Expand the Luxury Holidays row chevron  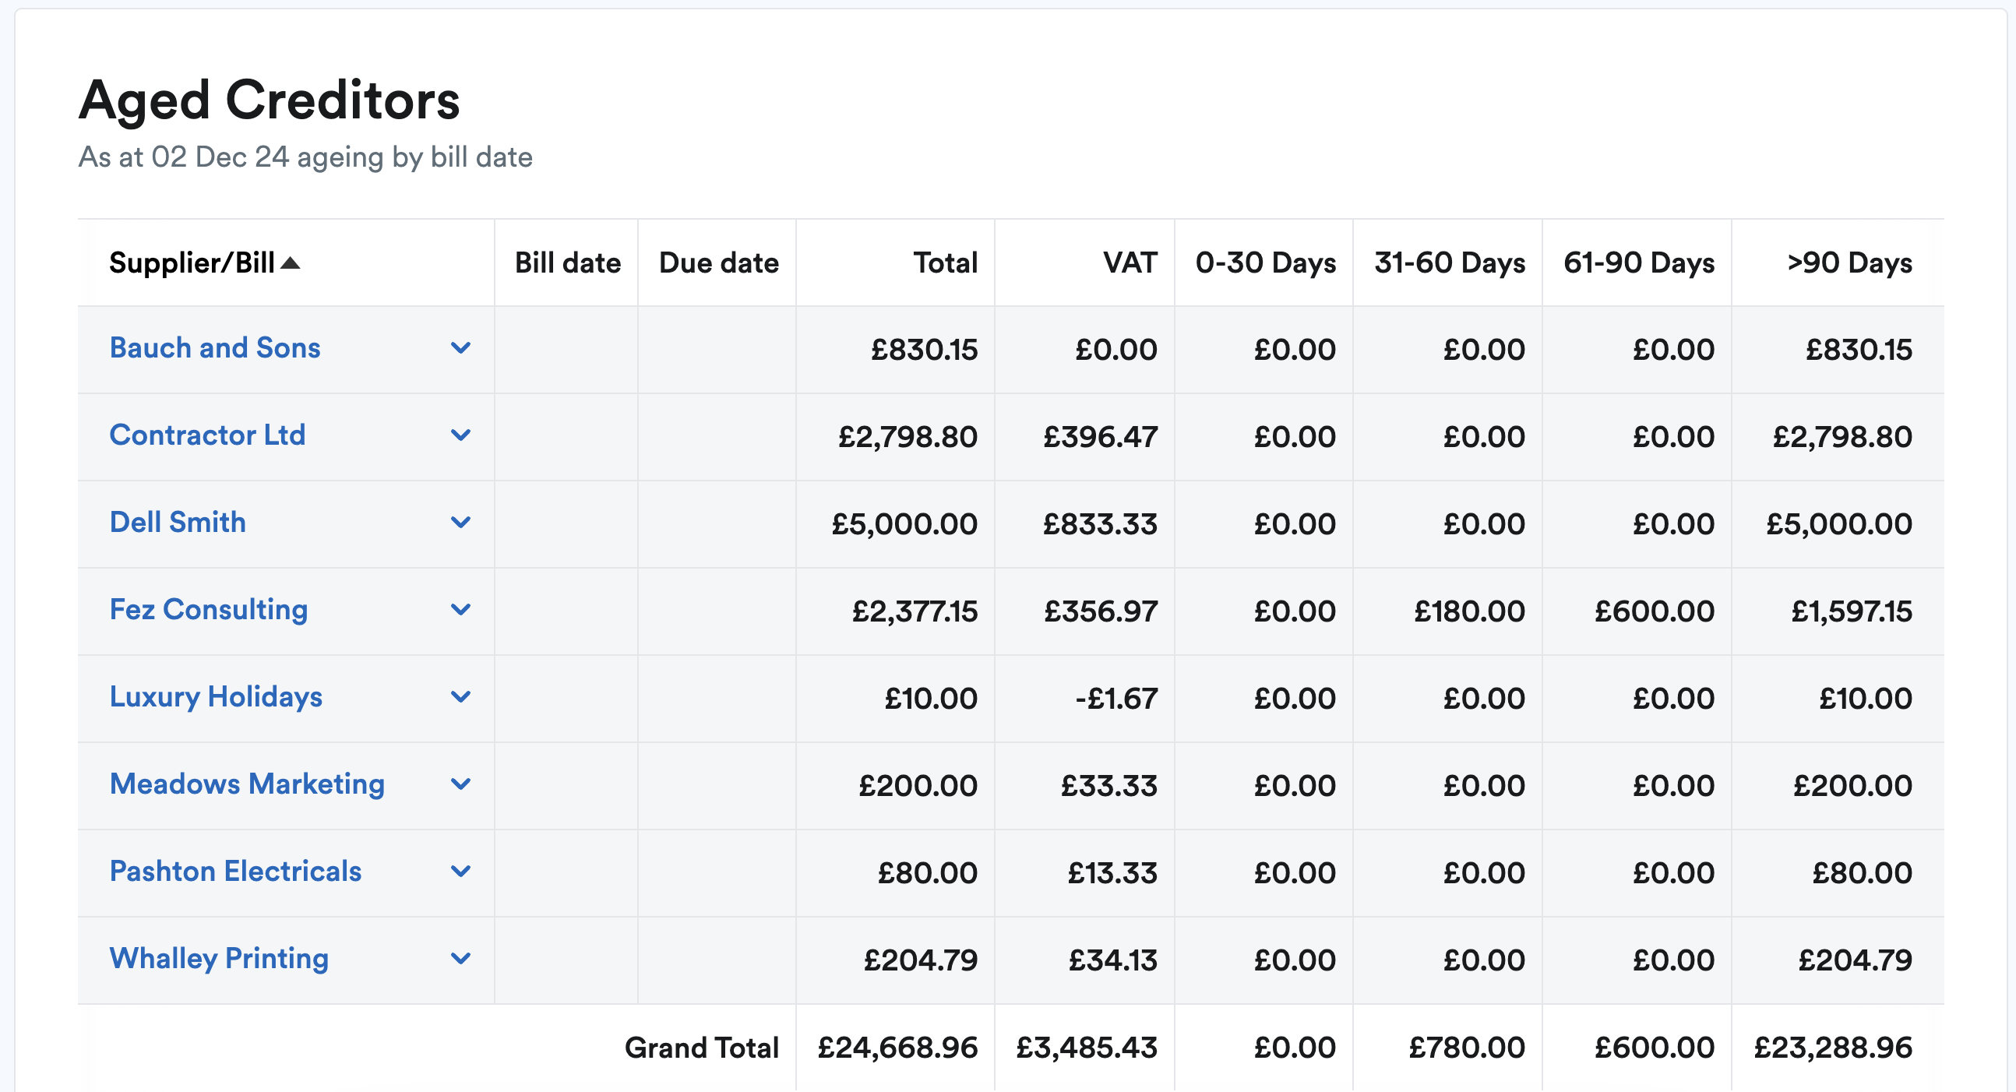[x=461, y=696]
